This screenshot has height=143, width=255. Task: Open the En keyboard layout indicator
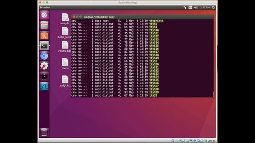(190, 8)
